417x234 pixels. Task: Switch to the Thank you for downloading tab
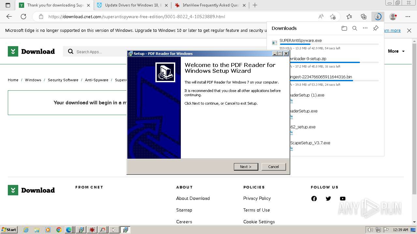coord(54,5)
